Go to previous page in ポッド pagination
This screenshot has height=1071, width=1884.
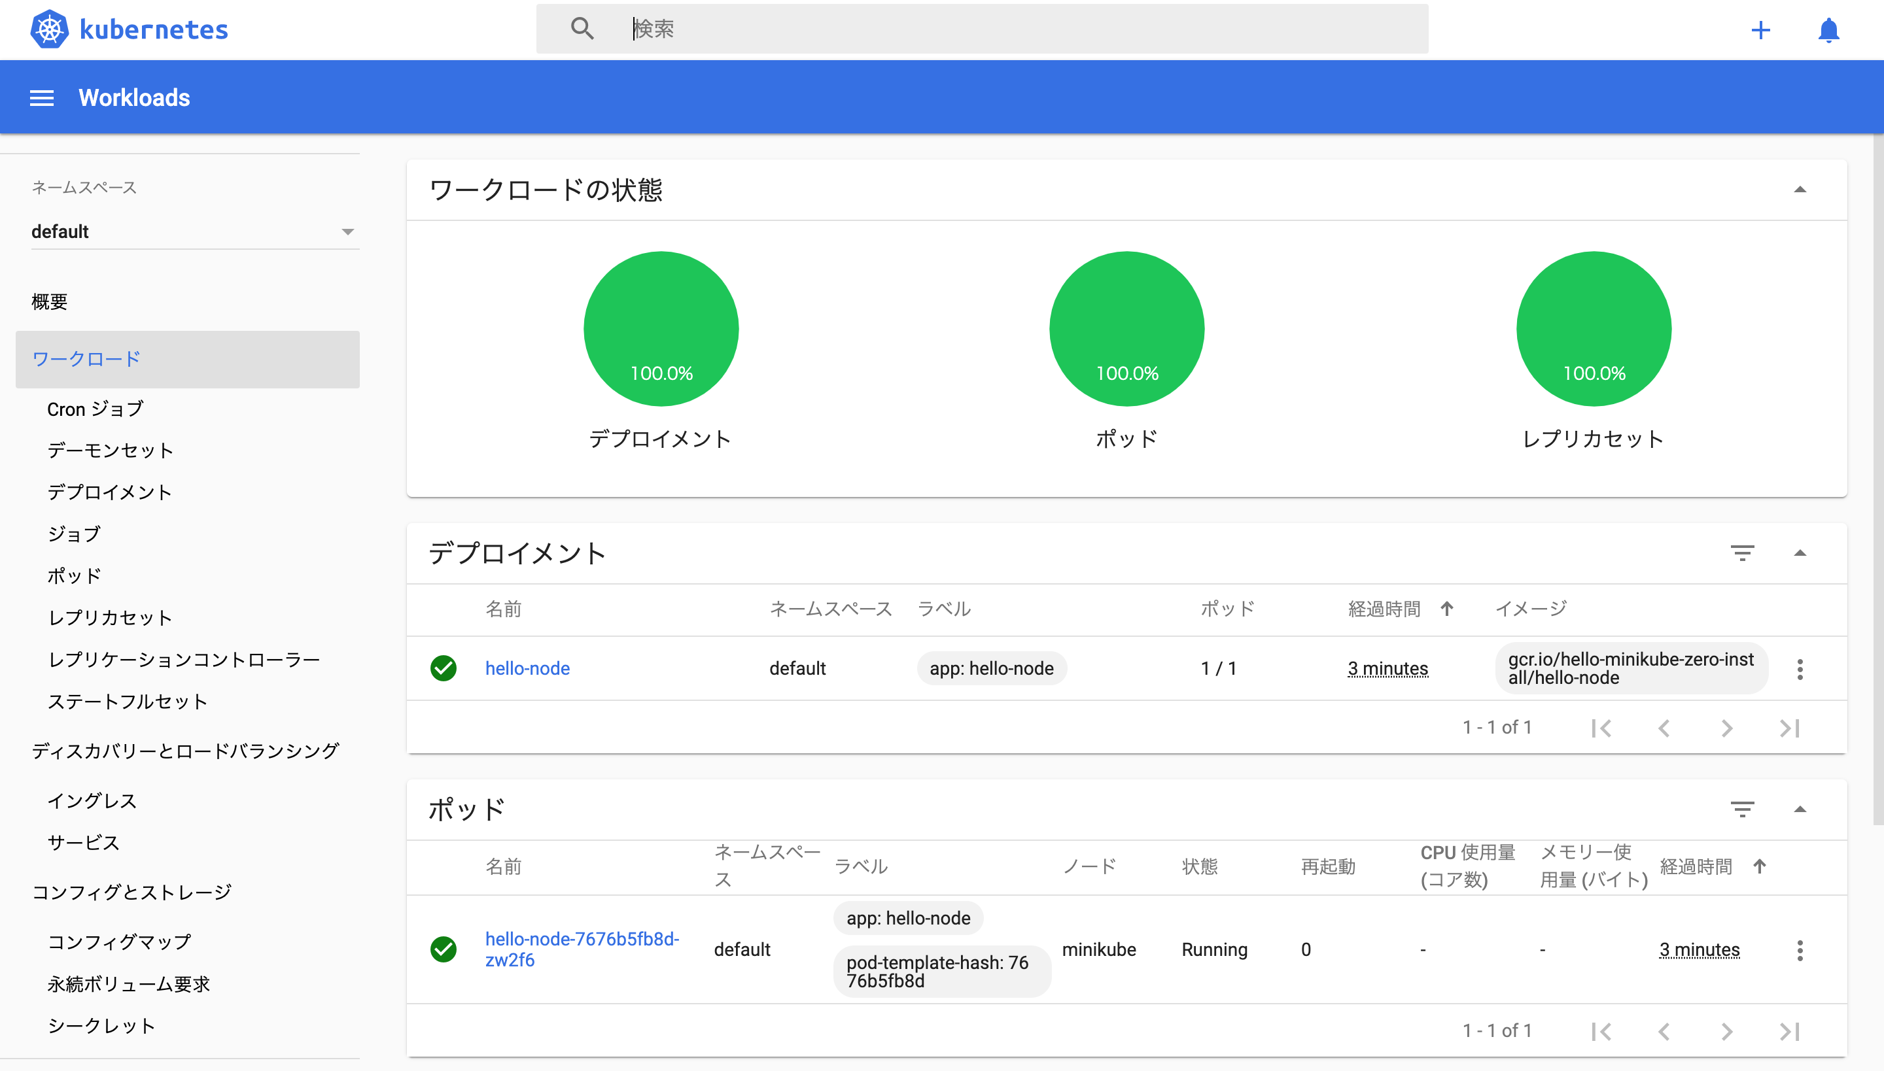(x=1664, y=1030)
